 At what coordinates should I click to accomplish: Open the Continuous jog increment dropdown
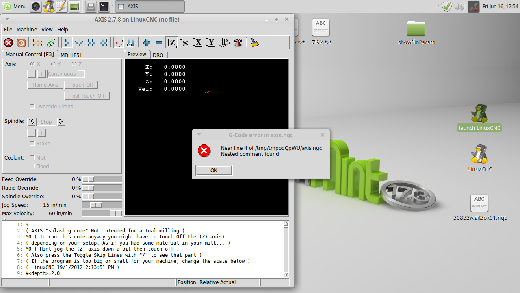[x=66, y=74]
